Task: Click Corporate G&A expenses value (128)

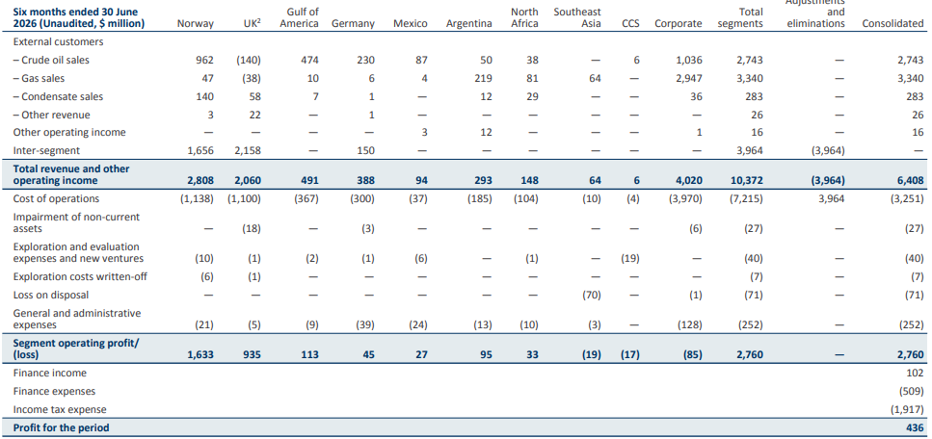Action: 689,325
